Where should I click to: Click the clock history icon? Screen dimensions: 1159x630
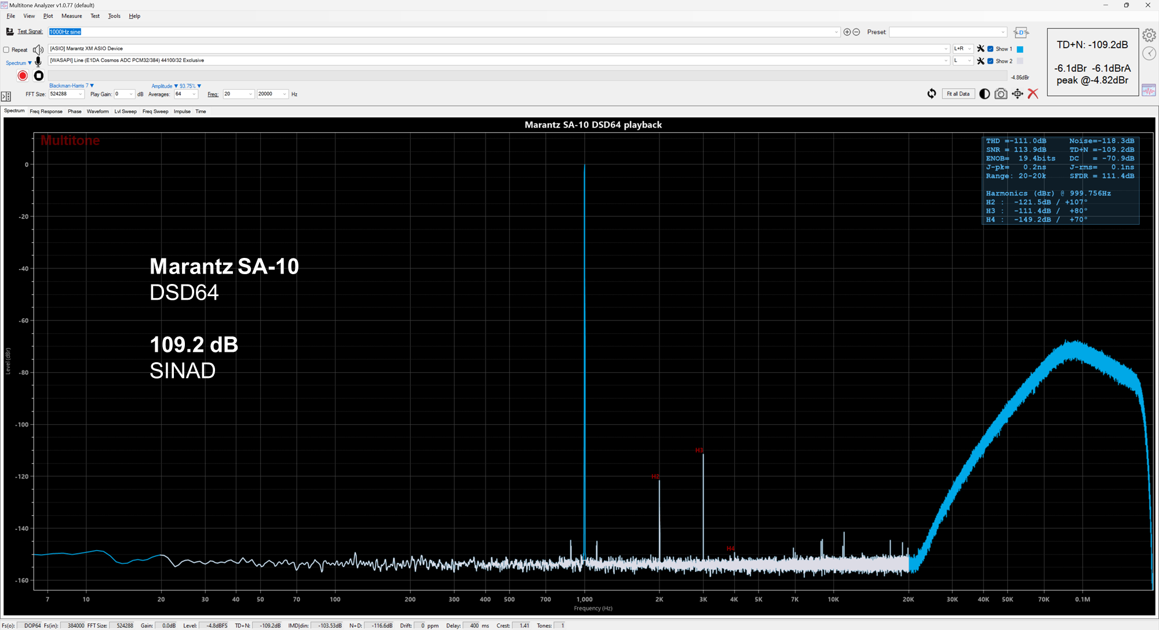[x=1149, y=53]
